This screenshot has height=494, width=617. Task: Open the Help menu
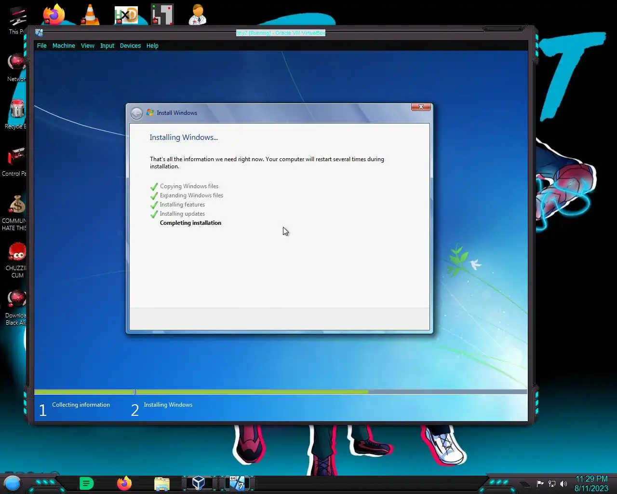(x=152, y=46)
